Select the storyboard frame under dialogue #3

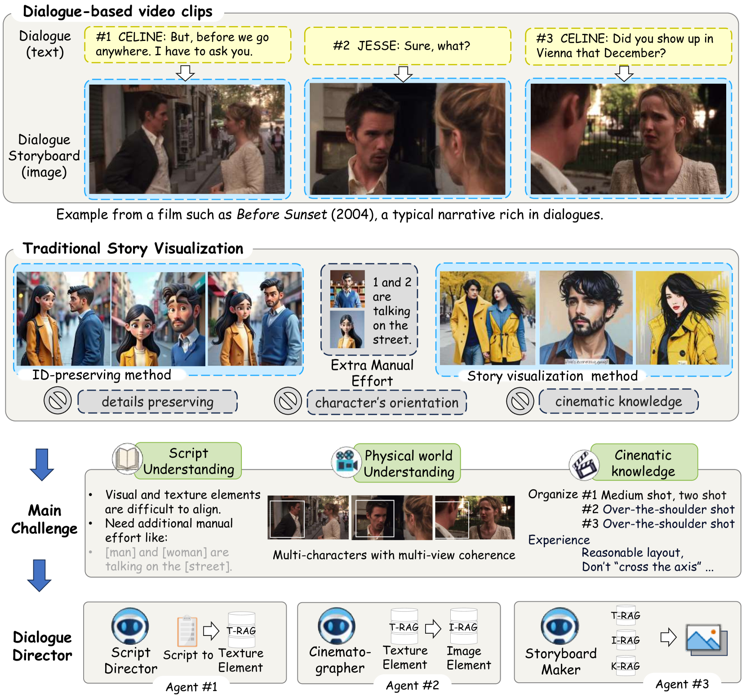(628, 139)
